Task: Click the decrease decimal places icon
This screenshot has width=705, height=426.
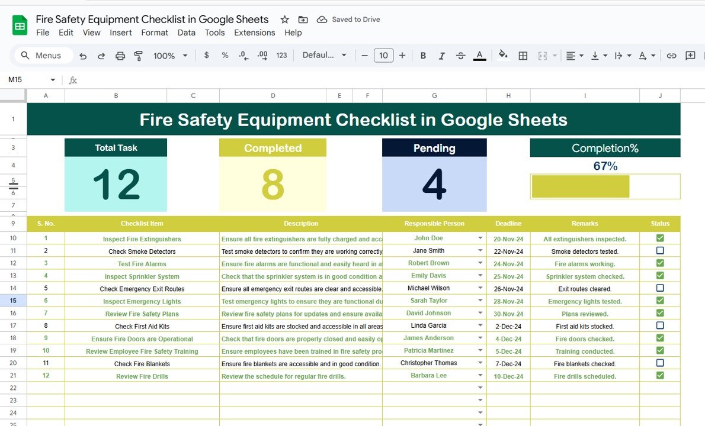Action: (x=243, y=55)
